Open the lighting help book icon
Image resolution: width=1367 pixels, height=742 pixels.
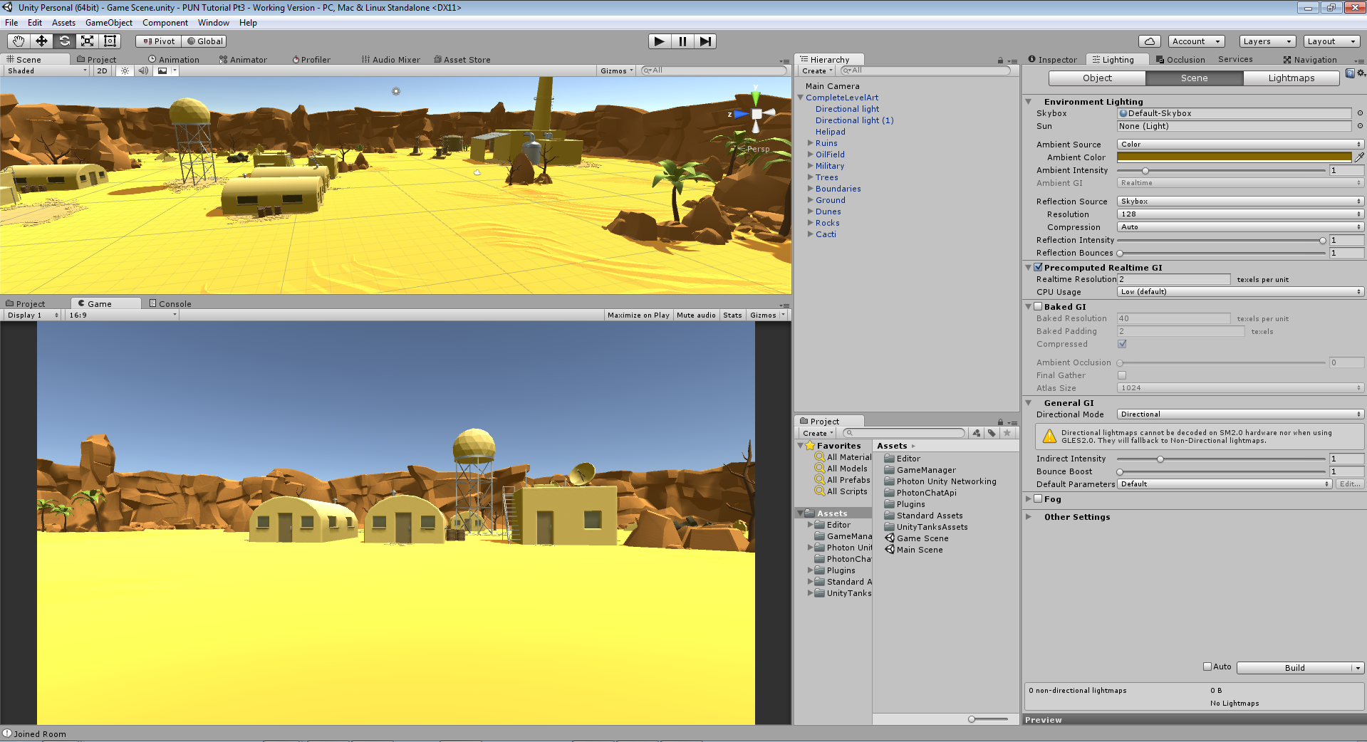click(1350, 73)
